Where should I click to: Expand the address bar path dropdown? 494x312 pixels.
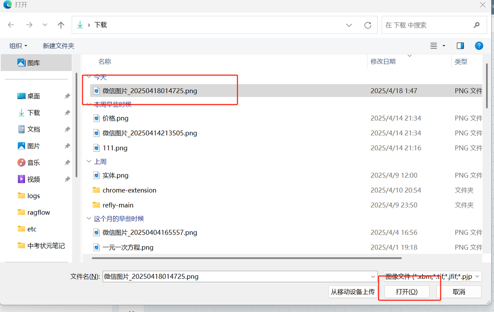coord(349,25)
